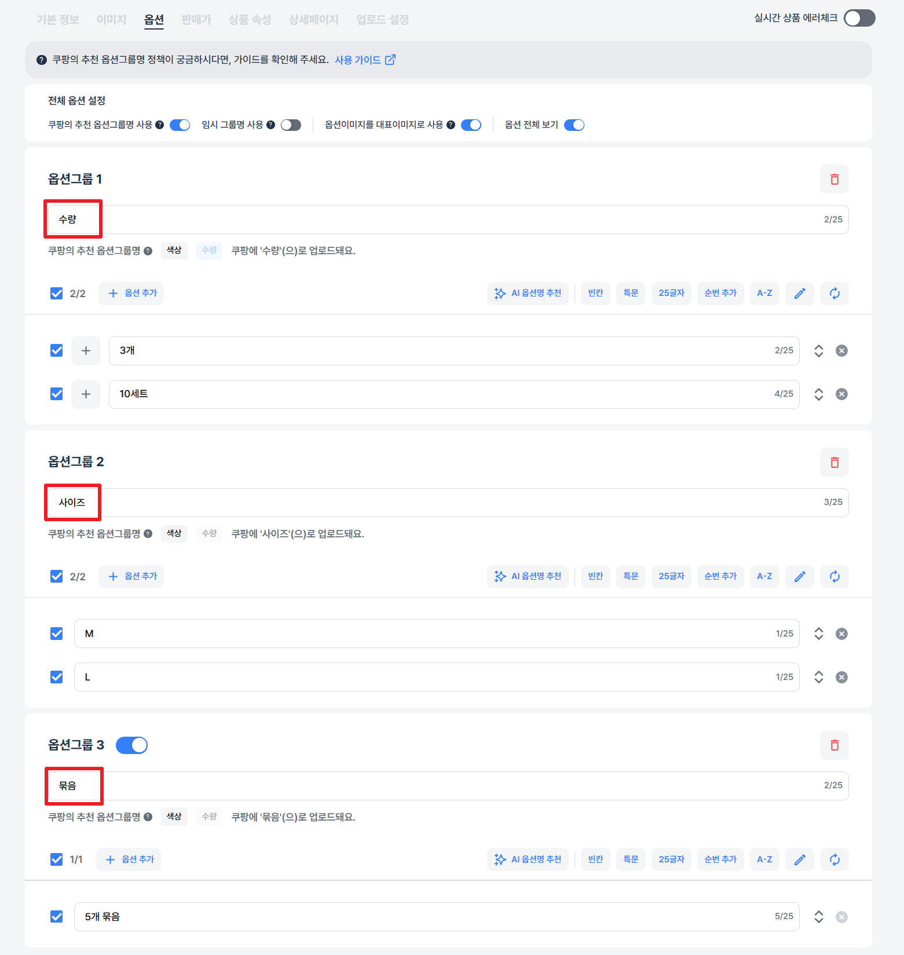Switch to the 업로드 설정 tab

click(x=382, y=20)
